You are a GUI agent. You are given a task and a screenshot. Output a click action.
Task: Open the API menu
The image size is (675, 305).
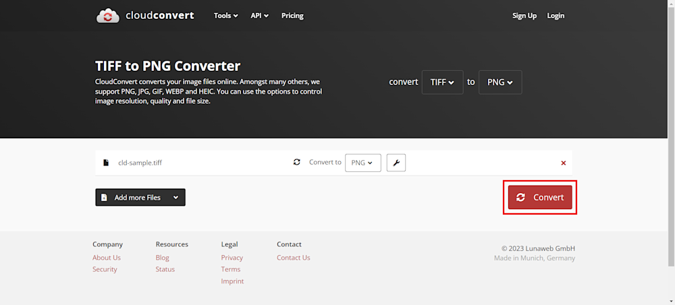tap(260, 16)
